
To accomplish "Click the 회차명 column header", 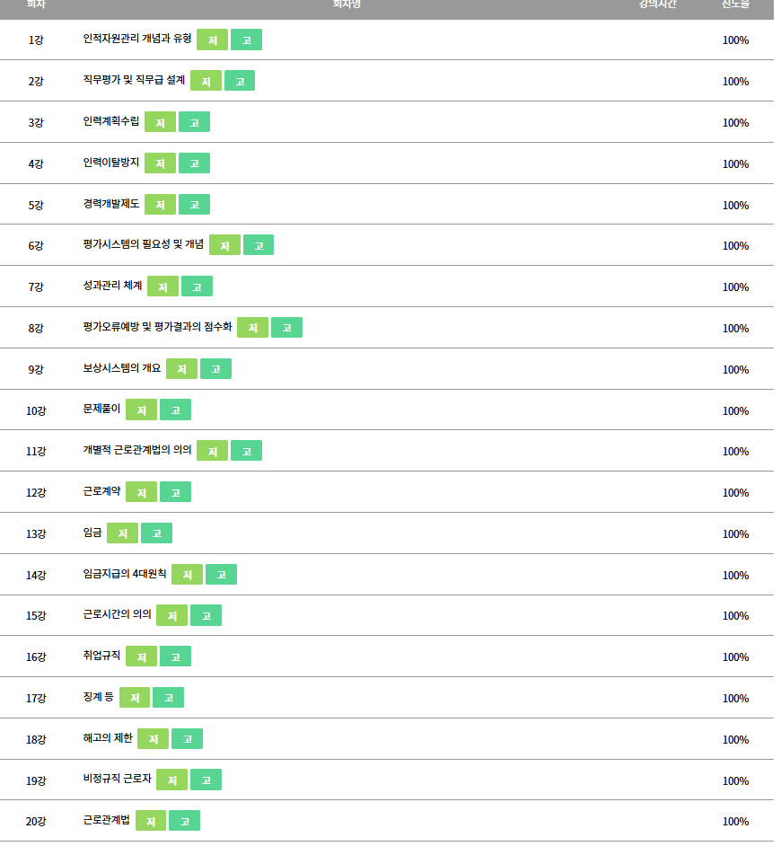I will [x=347, y=4].
